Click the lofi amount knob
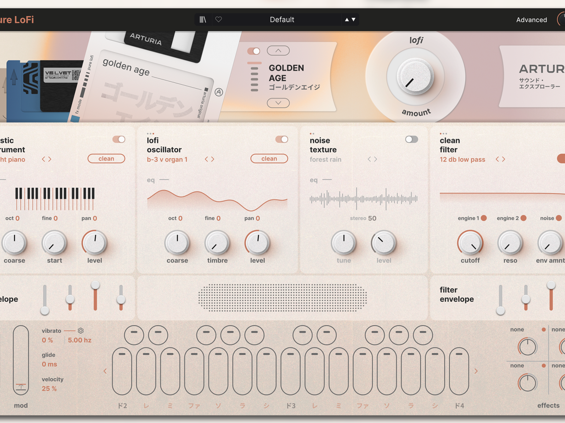Image resolution: width=565 pixels, height=423 pixels. [x=415, y=77]
